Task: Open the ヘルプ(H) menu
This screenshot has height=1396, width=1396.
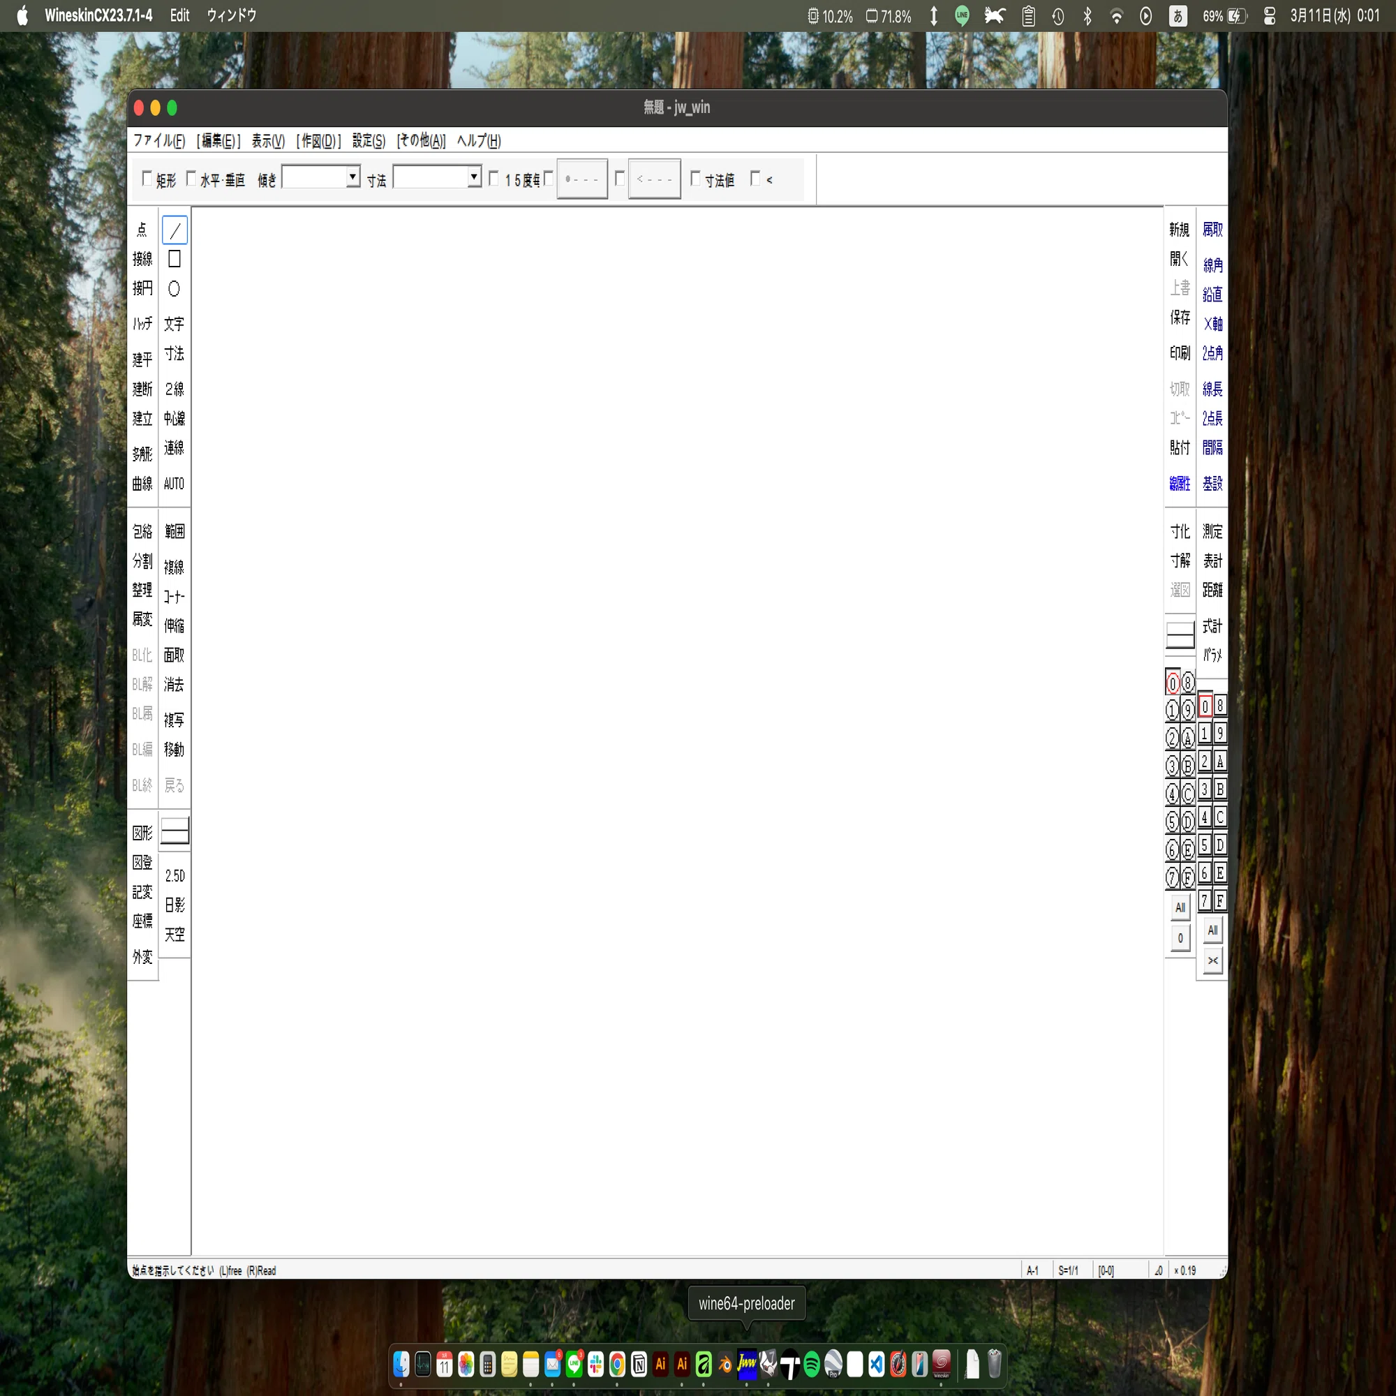Action: (x=478, y=140)
